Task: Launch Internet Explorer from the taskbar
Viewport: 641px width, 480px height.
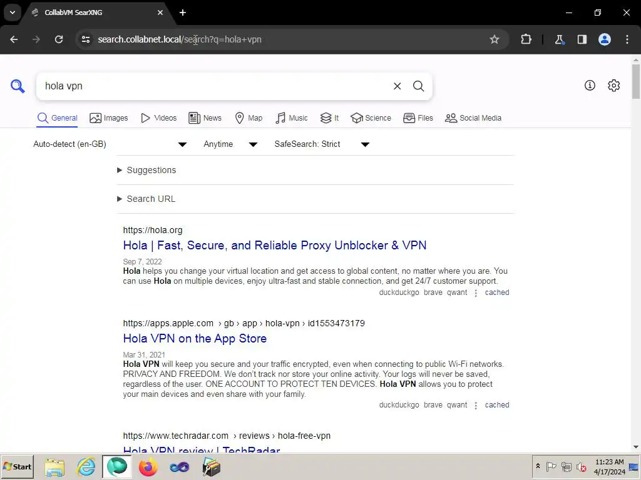Action: point(86,467)
